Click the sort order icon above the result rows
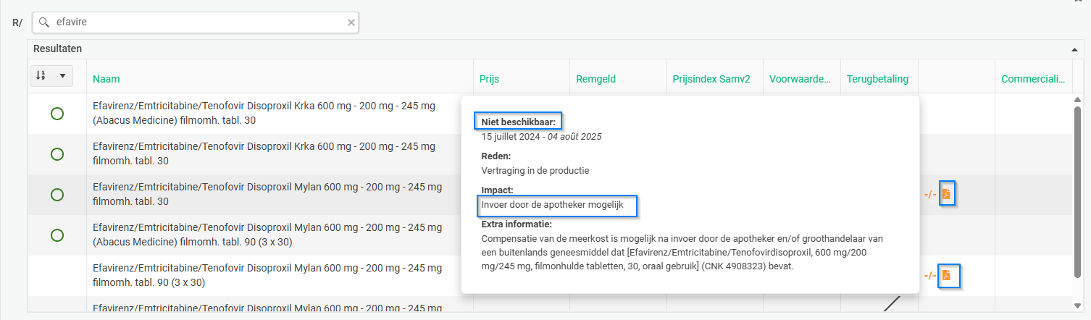This screenshot has width=1091, height=320. (41, 75)
